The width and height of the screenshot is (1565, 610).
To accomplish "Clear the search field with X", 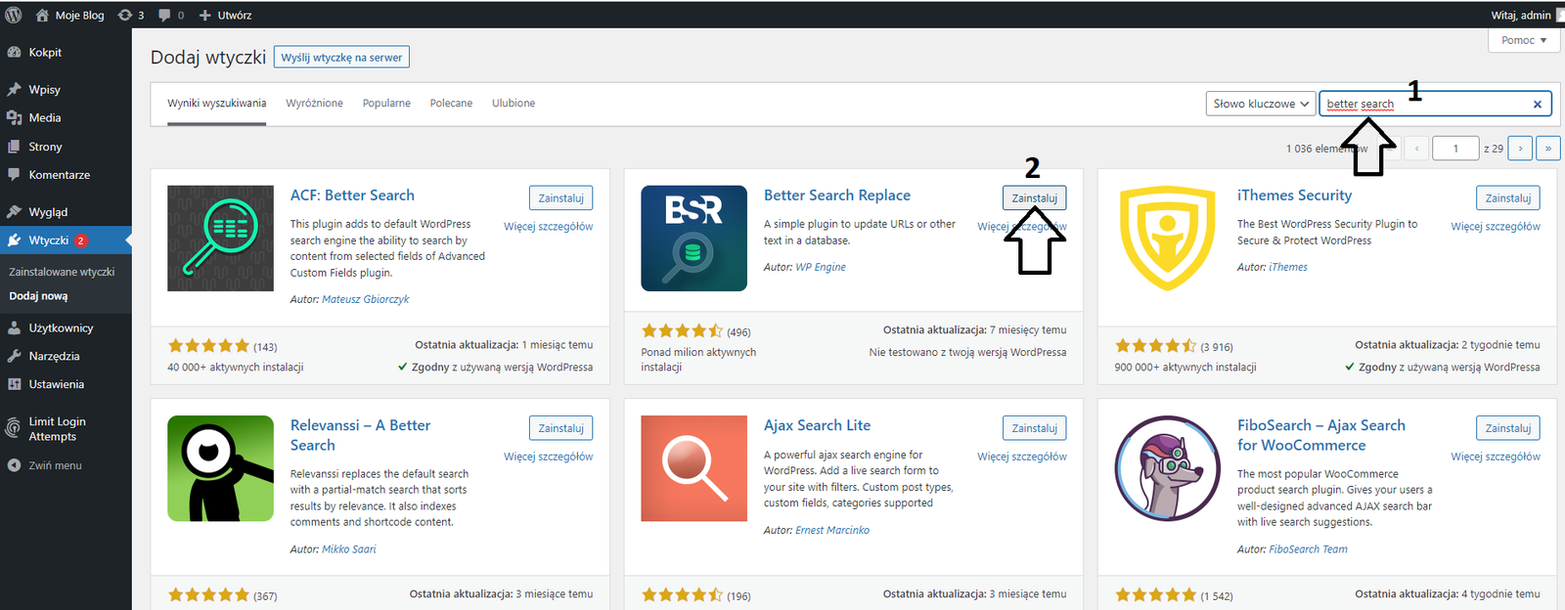I will click(x=1538, y=105).
